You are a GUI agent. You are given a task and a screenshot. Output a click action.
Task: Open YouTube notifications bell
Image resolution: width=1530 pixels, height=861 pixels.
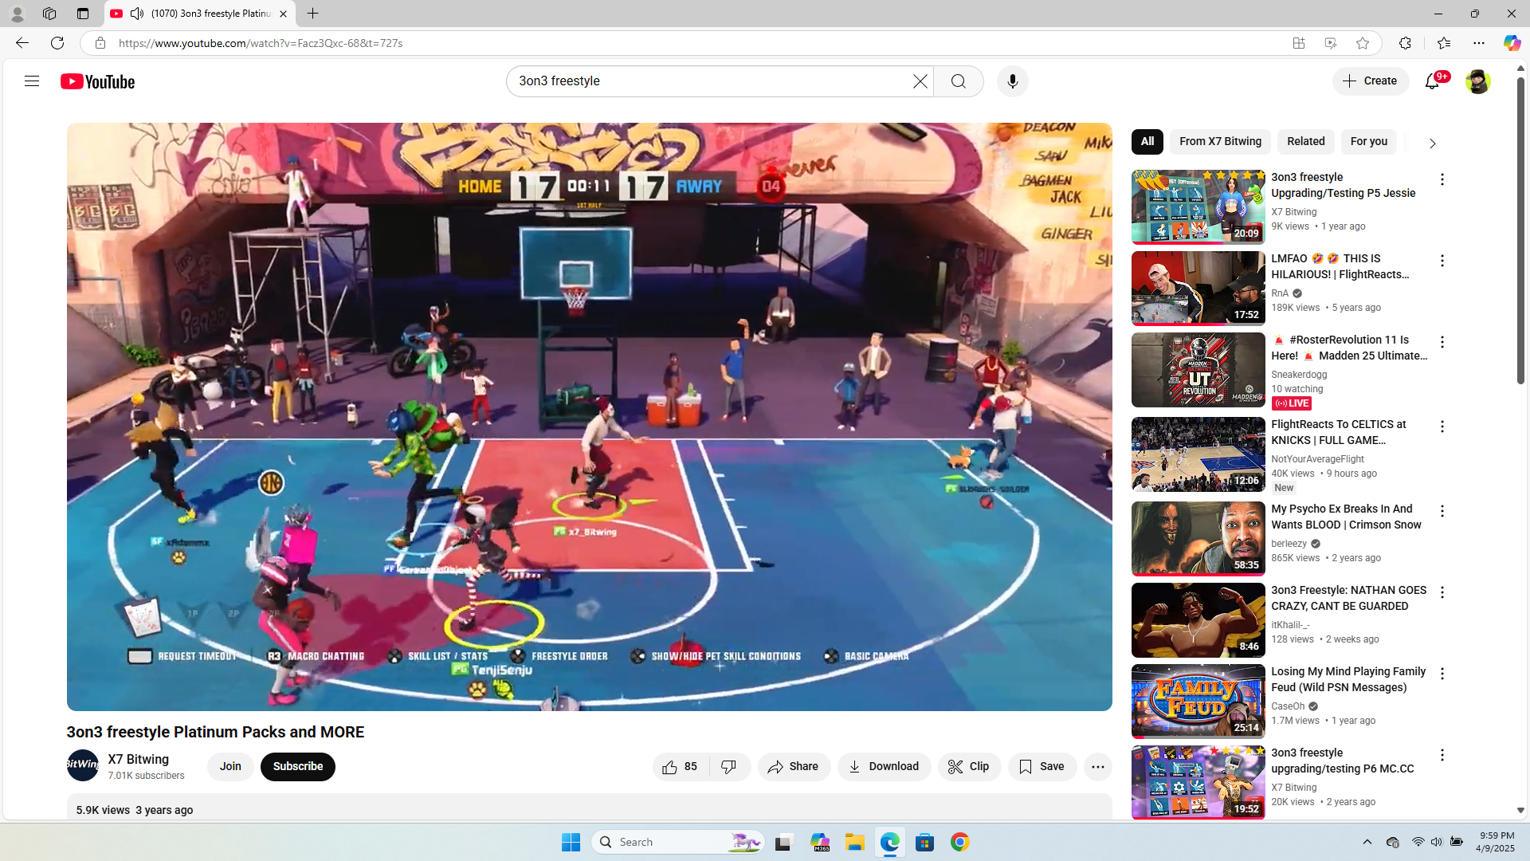coord(1432,81)
